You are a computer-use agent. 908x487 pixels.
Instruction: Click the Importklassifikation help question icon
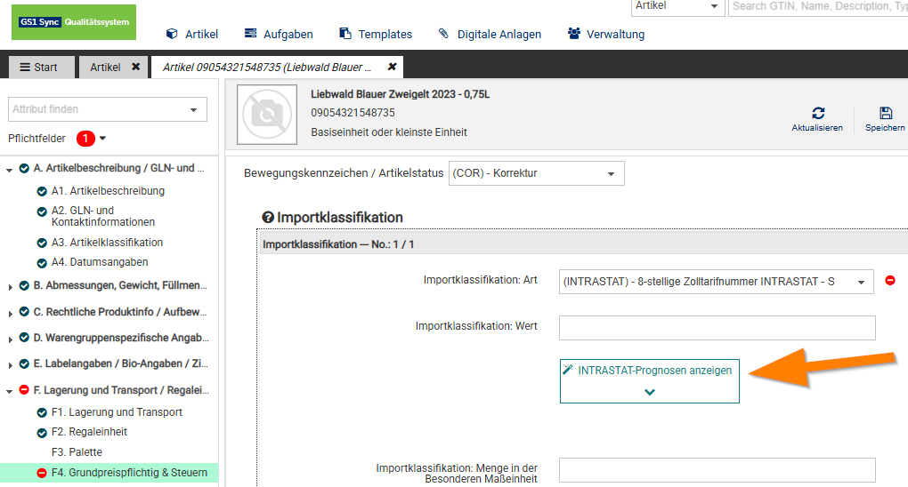[268, 218]
